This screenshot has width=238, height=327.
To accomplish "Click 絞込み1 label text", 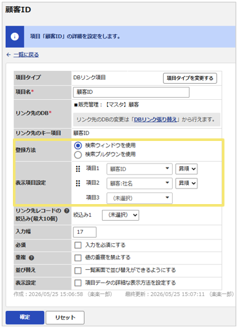I will [83, 215].
